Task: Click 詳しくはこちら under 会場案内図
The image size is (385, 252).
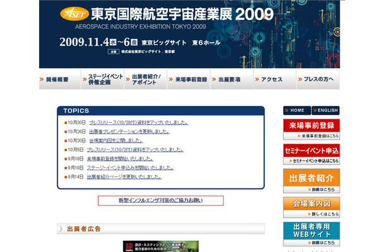Action: 324,214
